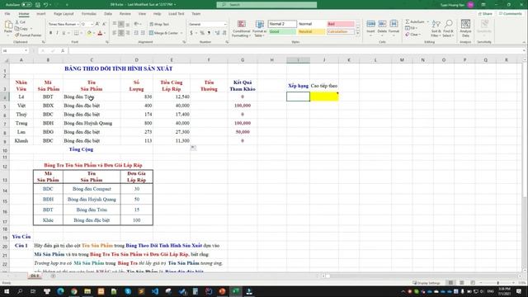The width and height of the screenshot is (528, 297).
Task: Toggle Top Align
Action: [115, 24]
